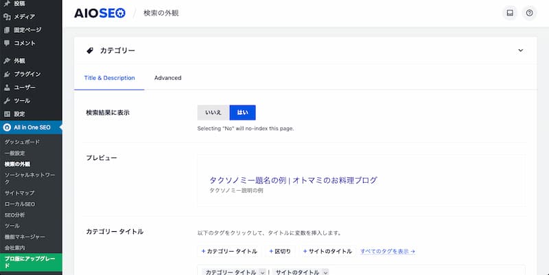Image resolution: width=549 pixels, height=275 pixels.
Task: Go to SEO分析 submenu
Action: [x=14, y=215]
